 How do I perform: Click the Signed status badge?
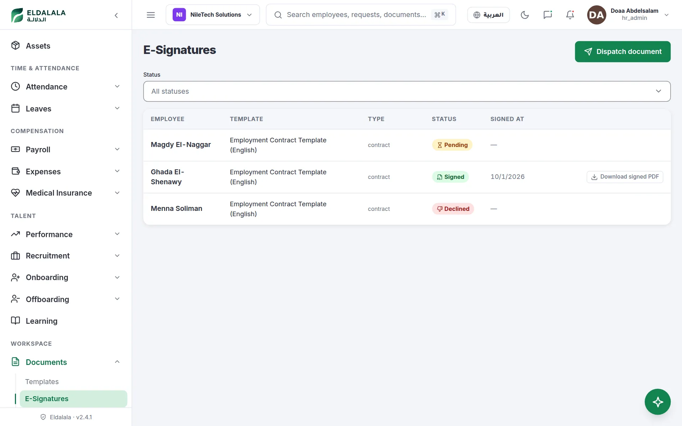450,177
